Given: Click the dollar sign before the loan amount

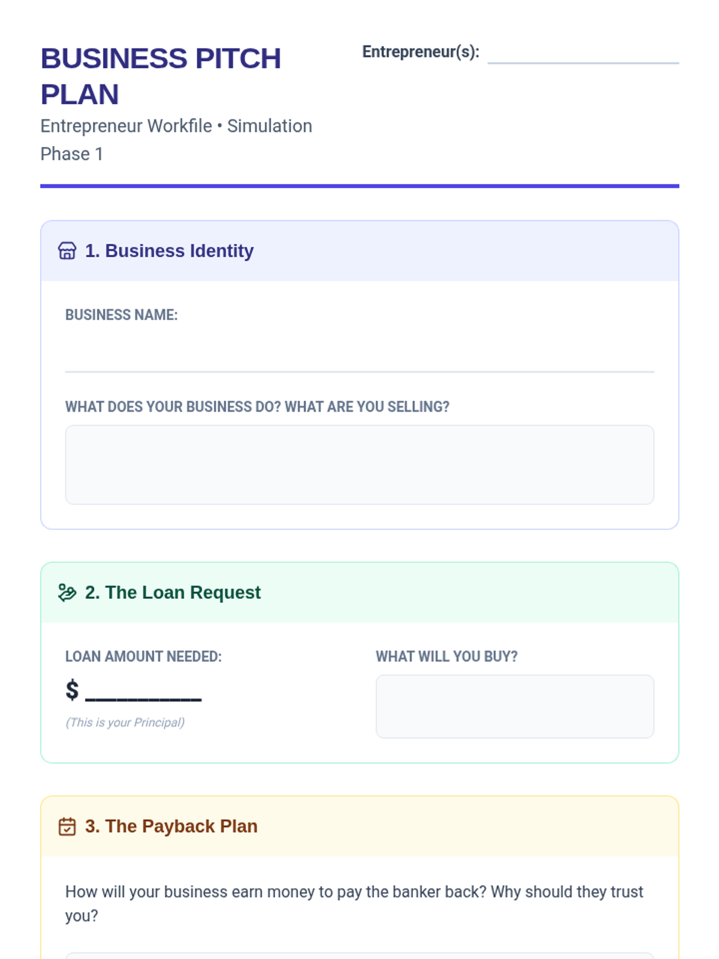Looking at the screenshot, I should (x=72, y=690).
